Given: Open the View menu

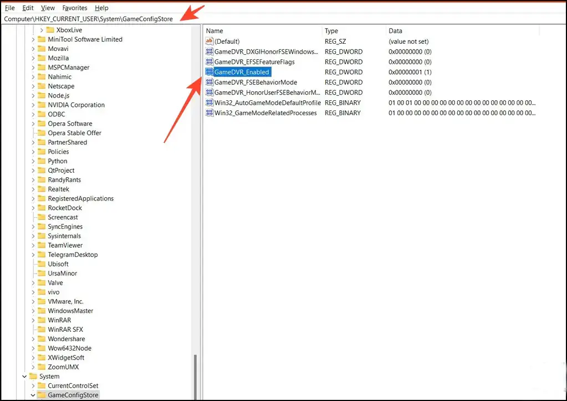Looking at the screenshot, I should point(48,8).
